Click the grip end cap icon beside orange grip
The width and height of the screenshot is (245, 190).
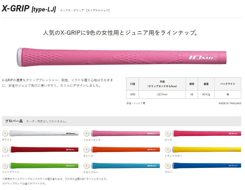[86, 150]
